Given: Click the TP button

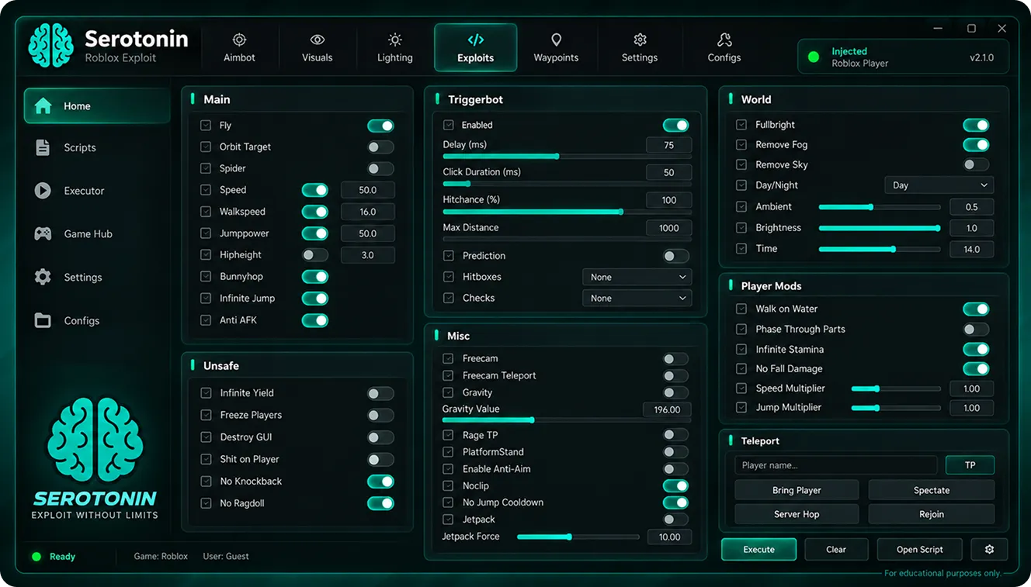Looking at the screenshot, I should pyautogui.click(x=970, y=465).
